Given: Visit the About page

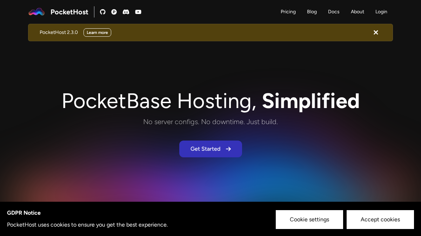Looking at the screenshot, I should pyautogui.click(x=357, y=12).
